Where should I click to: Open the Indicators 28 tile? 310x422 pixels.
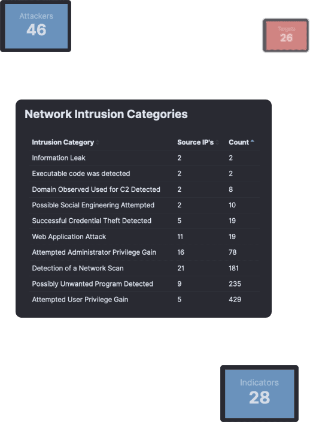coord(260,393)
